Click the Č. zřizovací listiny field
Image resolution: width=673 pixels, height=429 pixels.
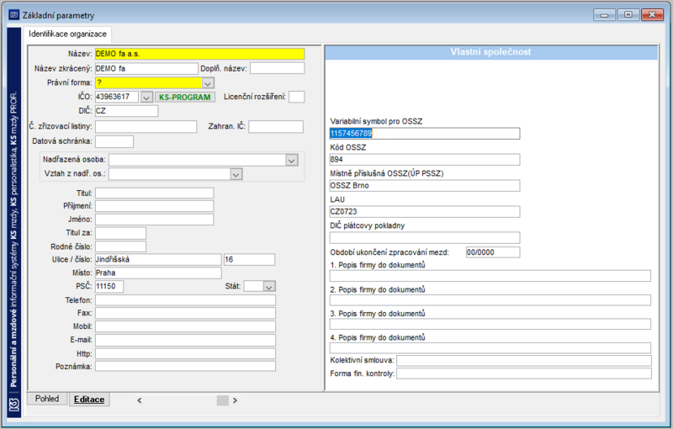tap(146, 126)
